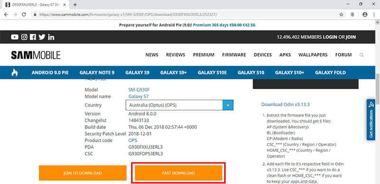Close the G930FXXU3ERL3 tab
Image resolution: width=380 pixels, height=184 pixels.
click(x=65, y=4)
